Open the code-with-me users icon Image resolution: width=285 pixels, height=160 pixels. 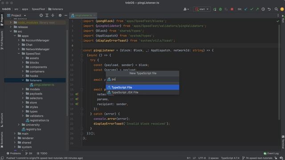click(186, 9)
